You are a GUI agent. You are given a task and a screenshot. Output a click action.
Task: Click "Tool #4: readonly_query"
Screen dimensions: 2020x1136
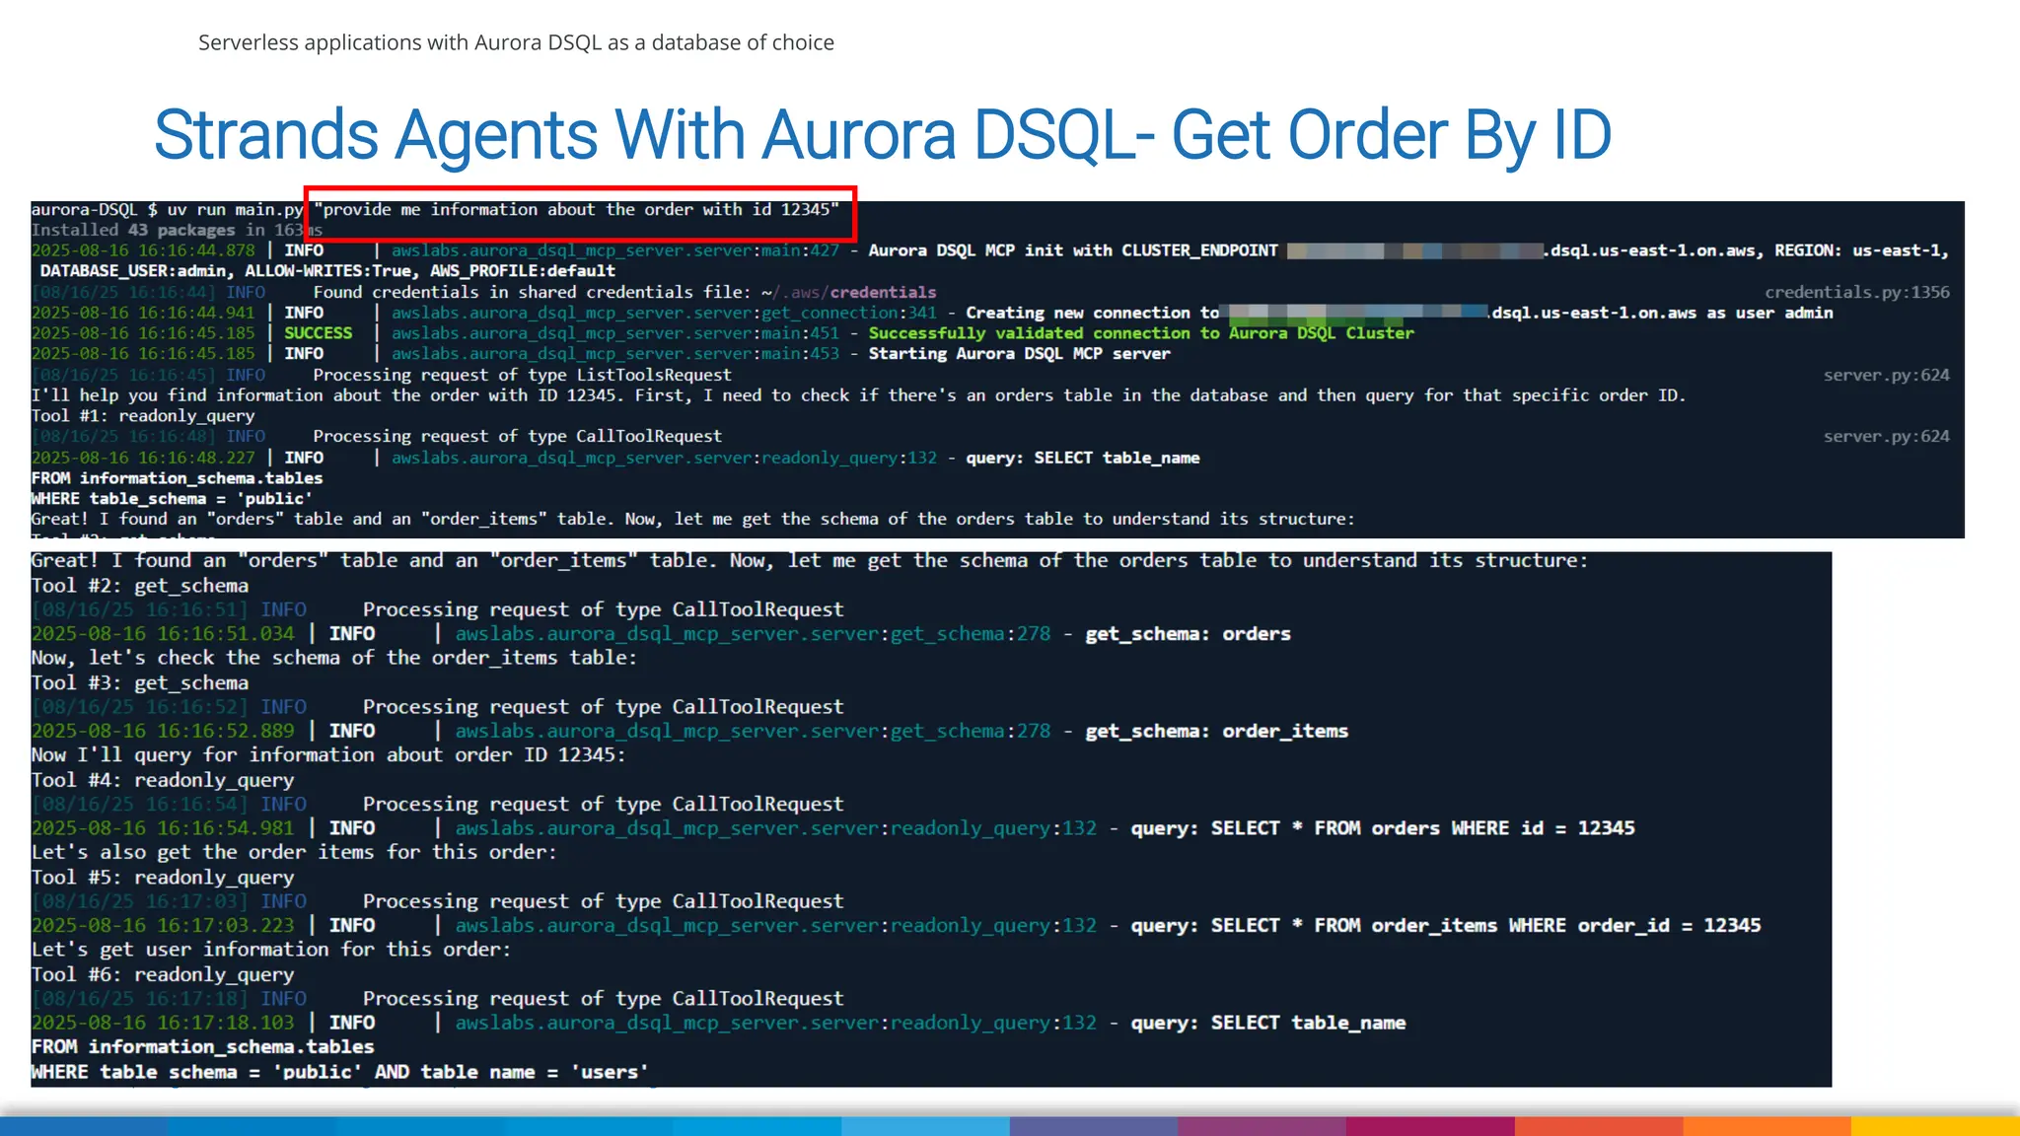click(x=162, y=780)
